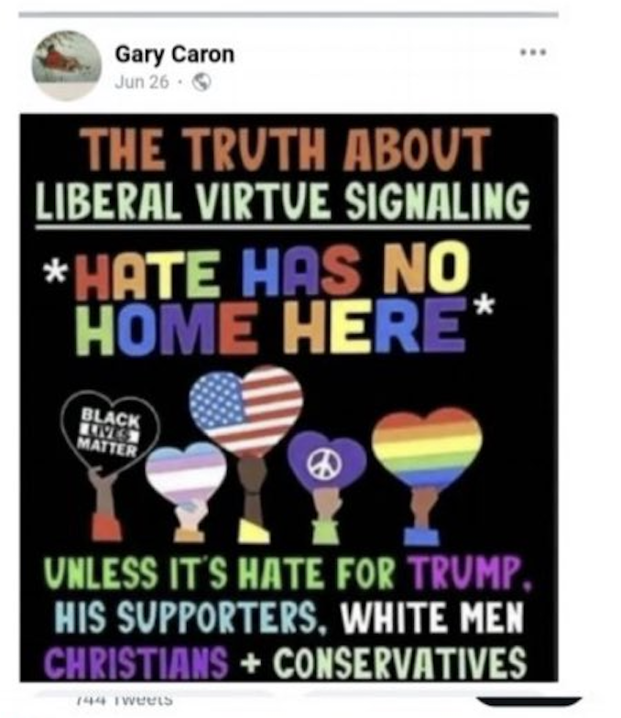Click the rainbow 'HATE HAS NO' text

tap(271, 269)
